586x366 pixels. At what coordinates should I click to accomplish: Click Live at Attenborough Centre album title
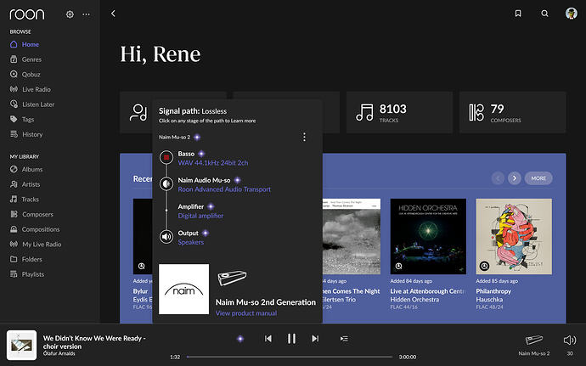[428, 291]
